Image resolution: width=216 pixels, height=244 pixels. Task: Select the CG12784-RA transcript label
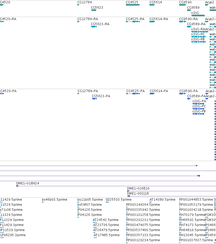(88, 19)
